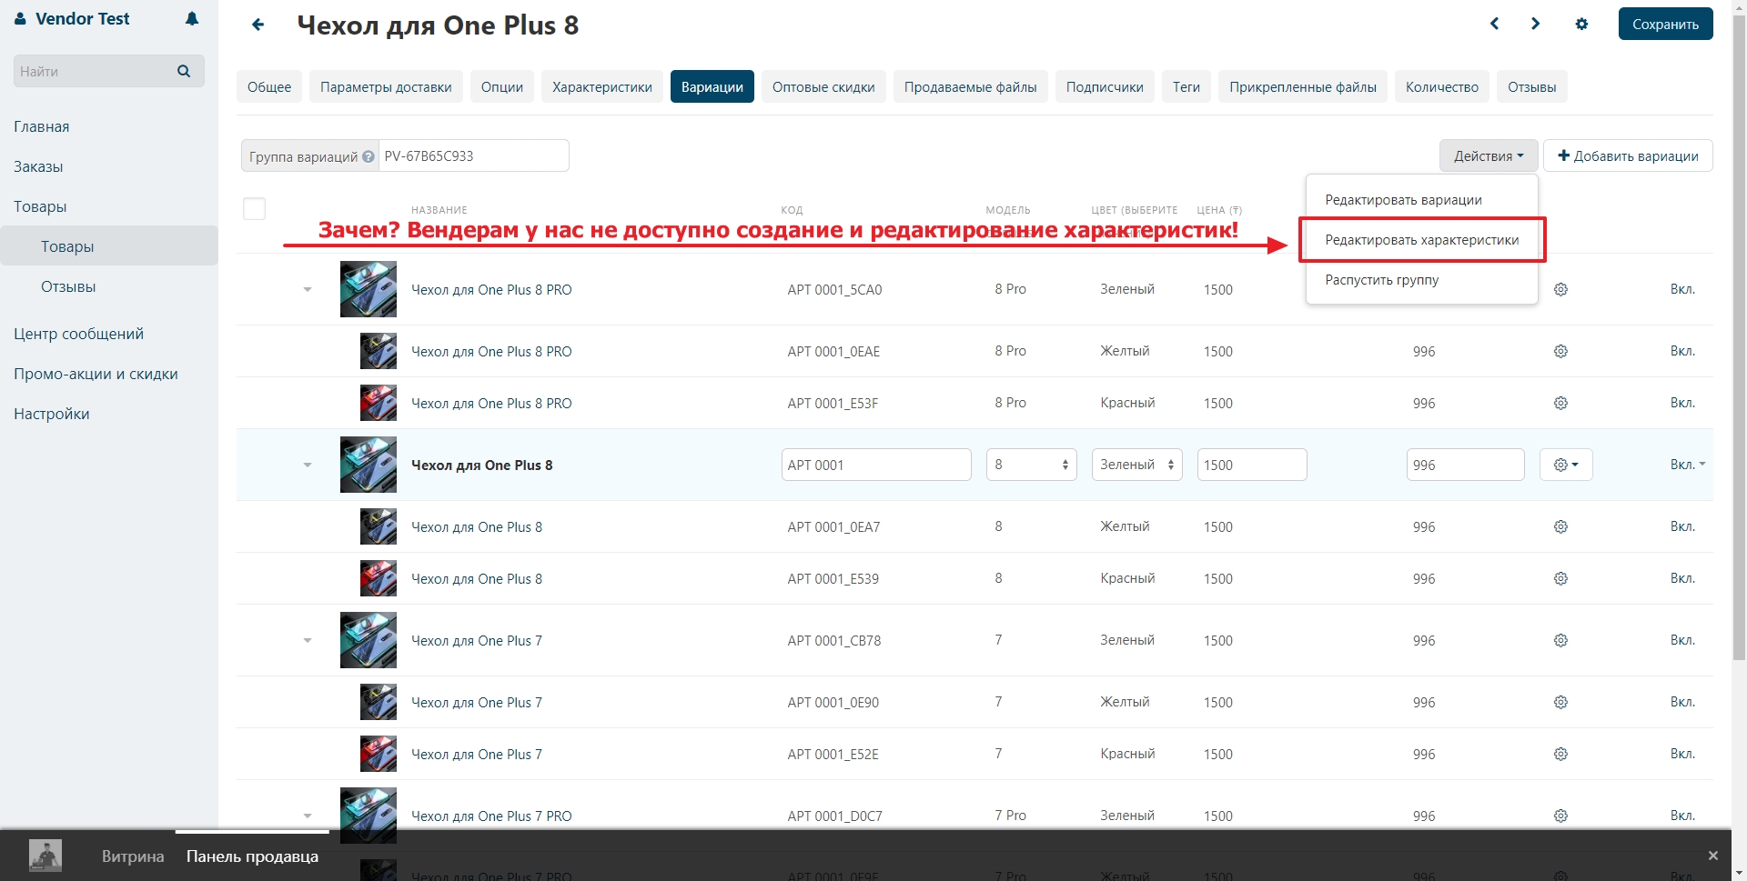
Task: Open gear menu for row APT 0001_0E90
Action: pyautogui.click(x=1560, y=702)
